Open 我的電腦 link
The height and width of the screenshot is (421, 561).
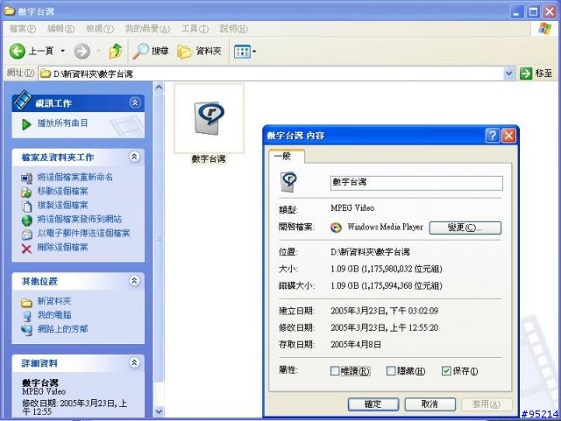pos(54,315)
